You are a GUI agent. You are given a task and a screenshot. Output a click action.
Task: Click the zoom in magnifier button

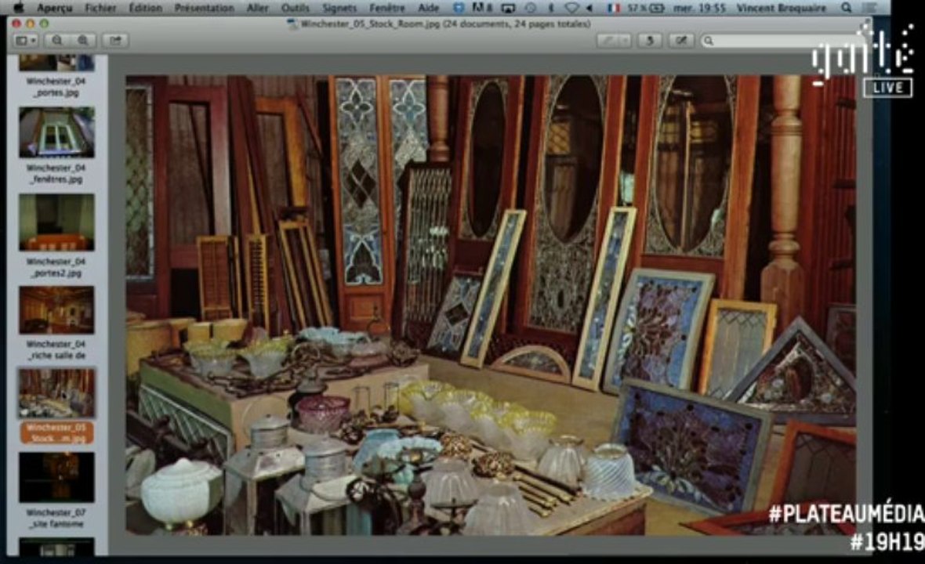(x=83, y=41)
